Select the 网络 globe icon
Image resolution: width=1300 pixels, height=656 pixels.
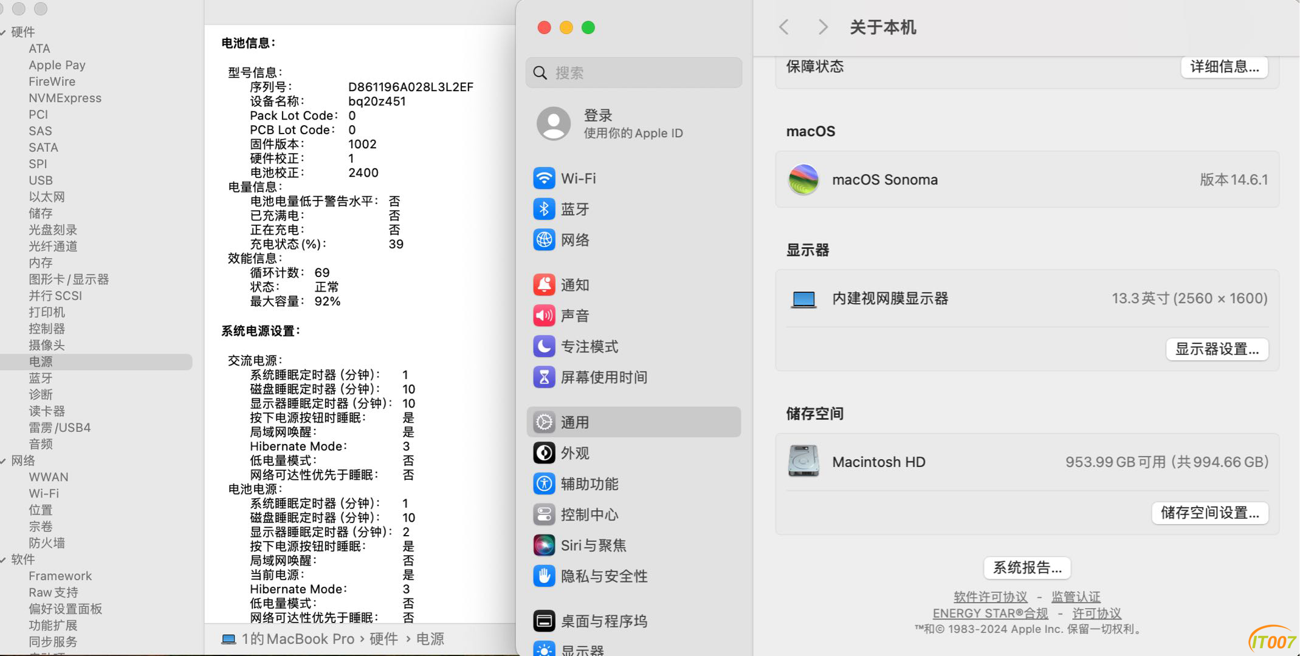544,240
